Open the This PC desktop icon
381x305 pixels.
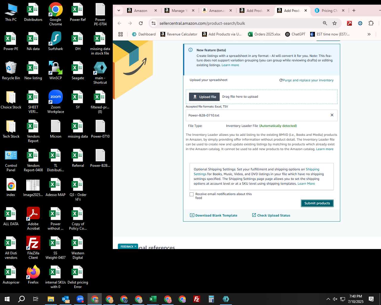(11, 13)
